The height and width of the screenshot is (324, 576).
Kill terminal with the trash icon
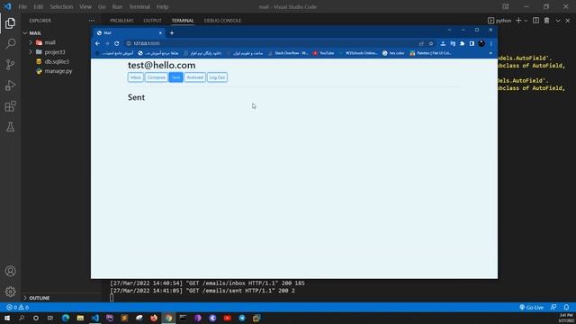[x=546, y=21]
